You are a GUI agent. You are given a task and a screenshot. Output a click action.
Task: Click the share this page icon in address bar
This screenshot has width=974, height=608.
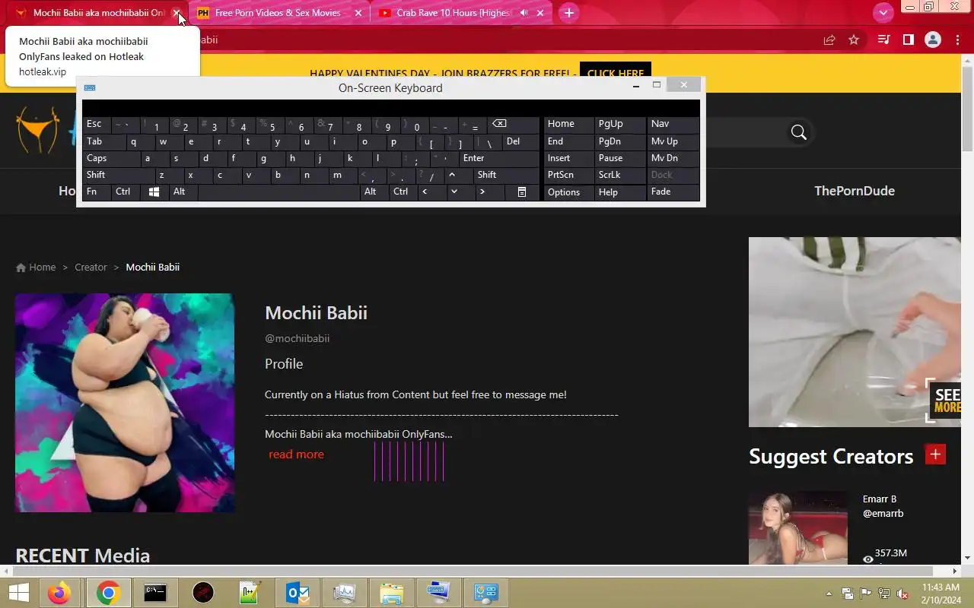(x=829, y=40)
